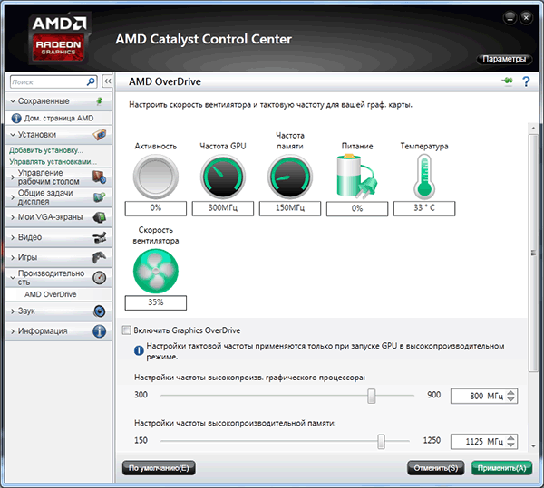Click the 150МГц memory clock value
544x488 pixels.
point(290,208)
